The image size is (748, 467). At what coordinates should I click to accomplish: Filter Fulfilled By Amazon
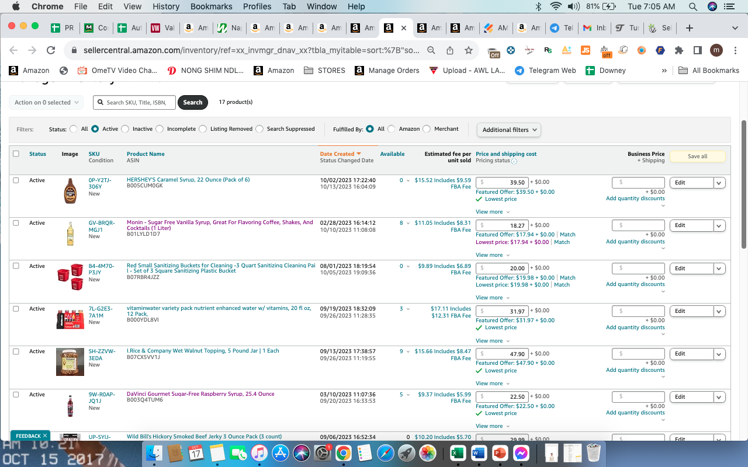click(392, 129)
